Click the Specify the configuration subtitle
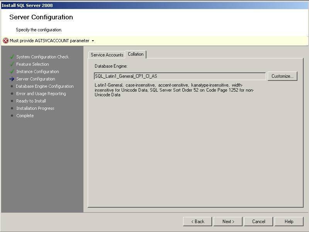 coord(39,30)
